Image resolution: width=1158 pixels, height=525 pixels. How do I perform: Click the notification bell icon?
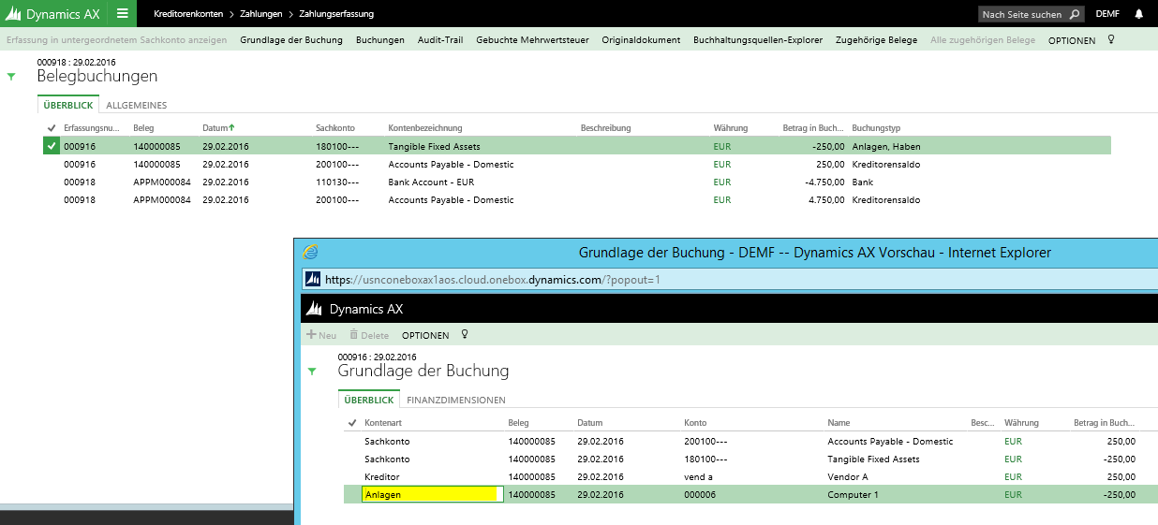click(1138, 14)
